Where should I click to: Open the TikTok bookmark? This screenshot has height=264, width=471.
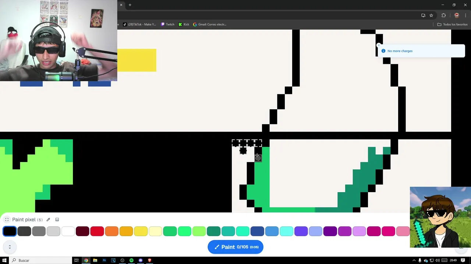[139, 25]
